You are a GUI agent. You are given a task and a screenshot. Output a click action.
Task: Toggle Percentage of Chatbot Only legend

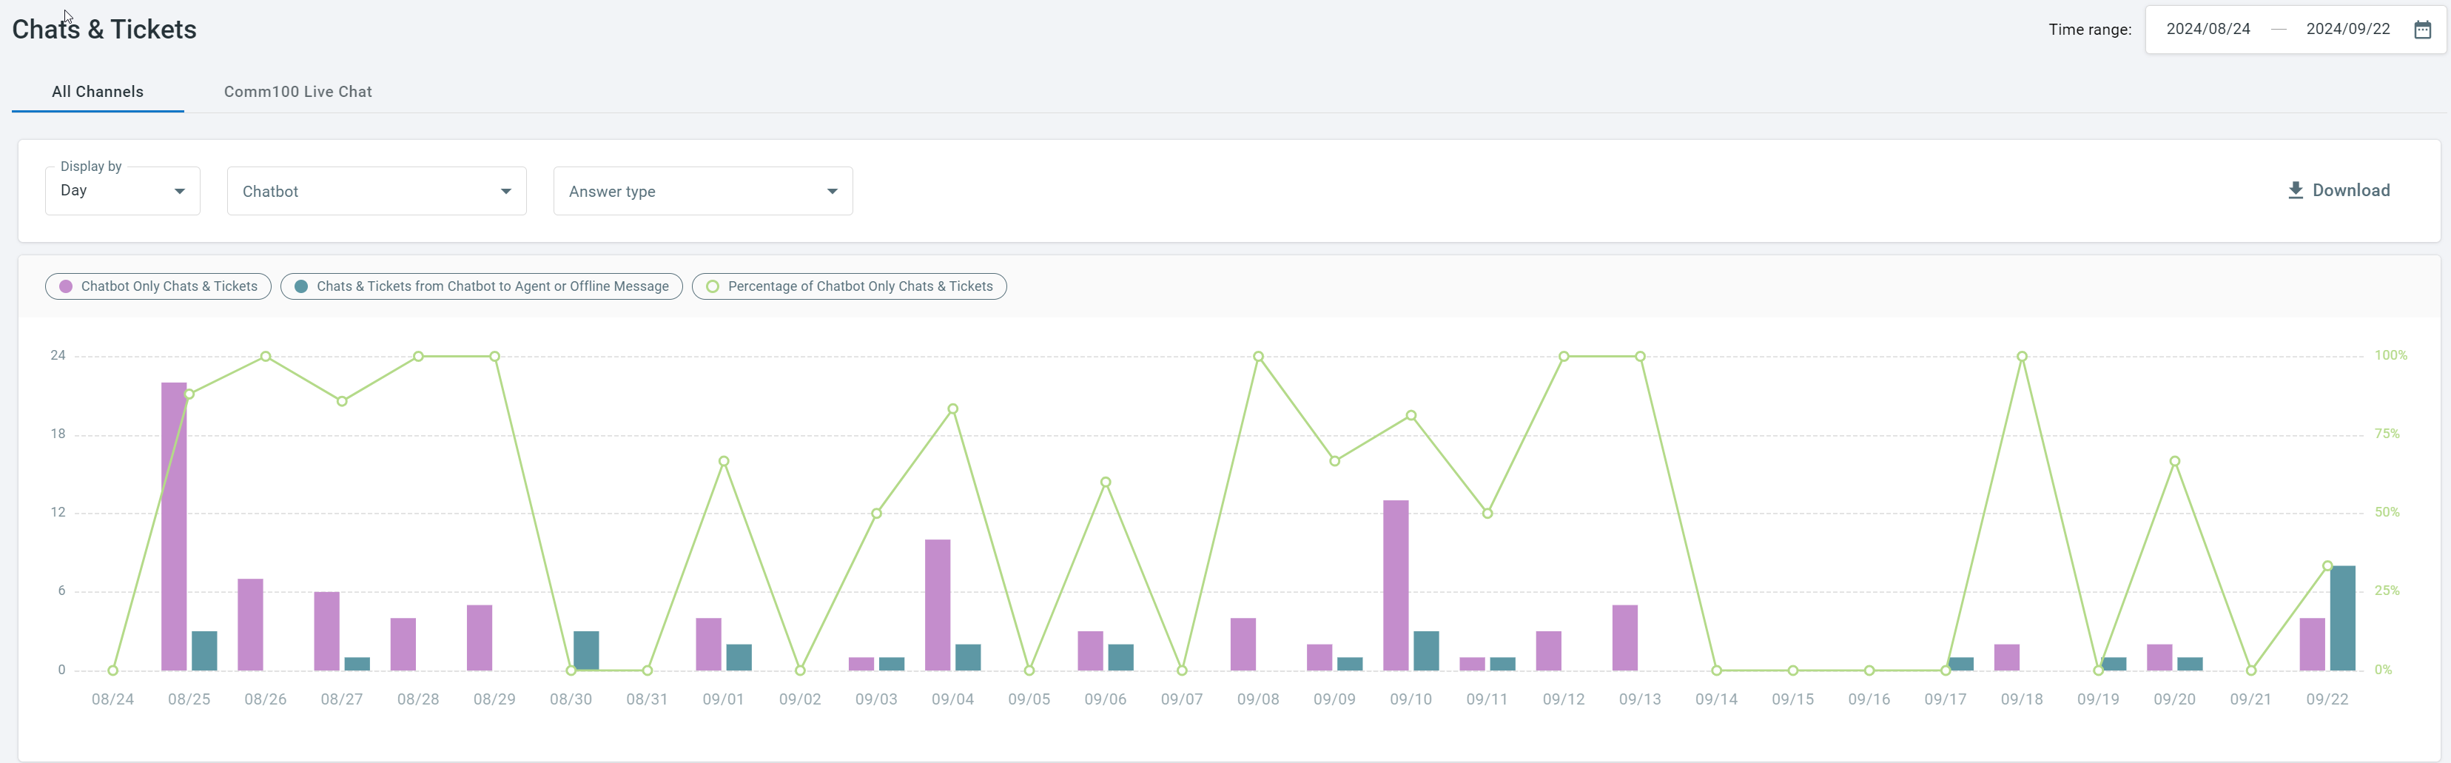click(850, 286)
